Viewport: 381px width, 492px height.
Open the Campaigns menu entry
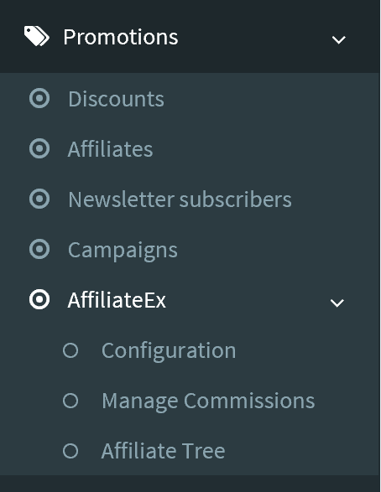[x=123, y=251]
